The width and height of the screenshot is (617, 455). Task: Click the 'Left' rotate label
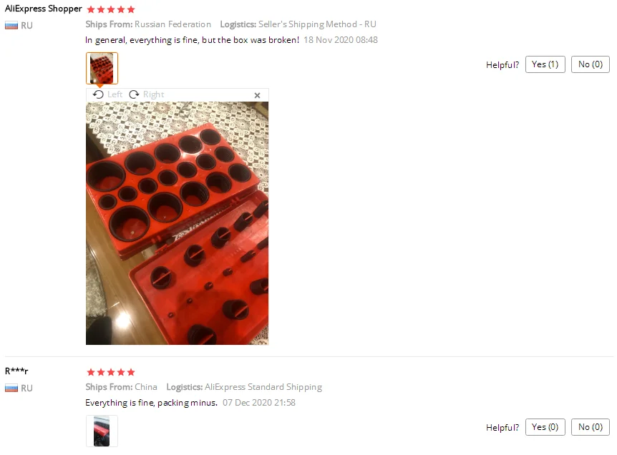(115, 94)
